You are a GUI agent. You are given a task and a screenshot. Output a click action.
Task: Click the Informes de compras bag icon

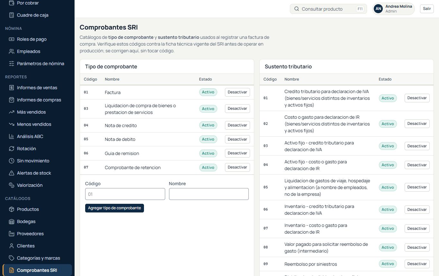click(x=12, y=100)
